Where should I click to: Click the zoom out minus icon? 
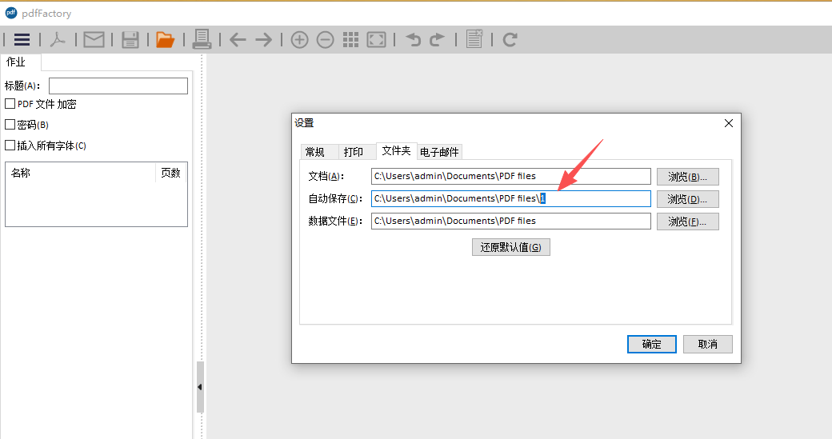click(325, 39)
